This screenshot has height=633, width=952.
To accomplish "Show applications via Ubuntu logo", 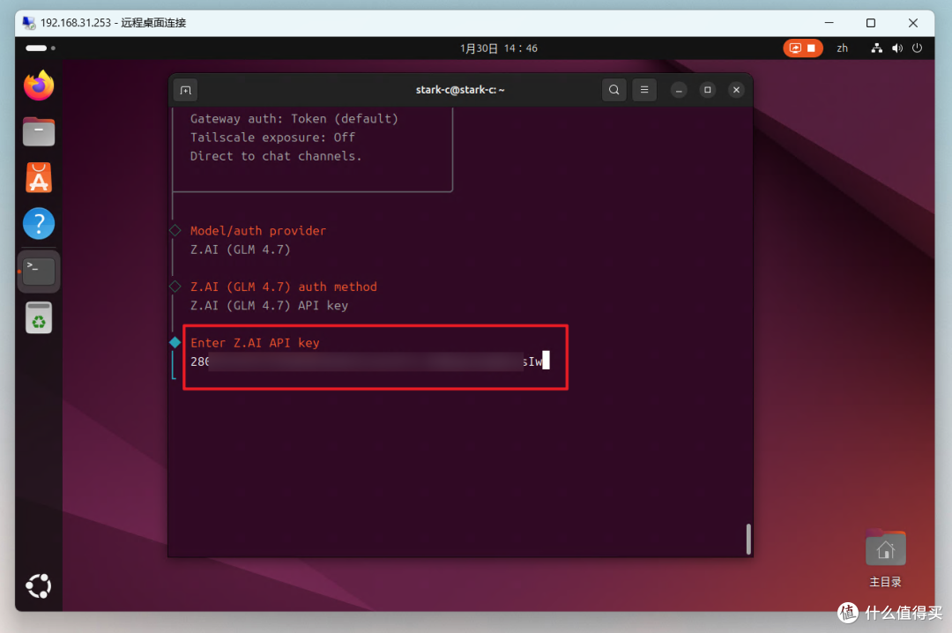I will [39, 585].
